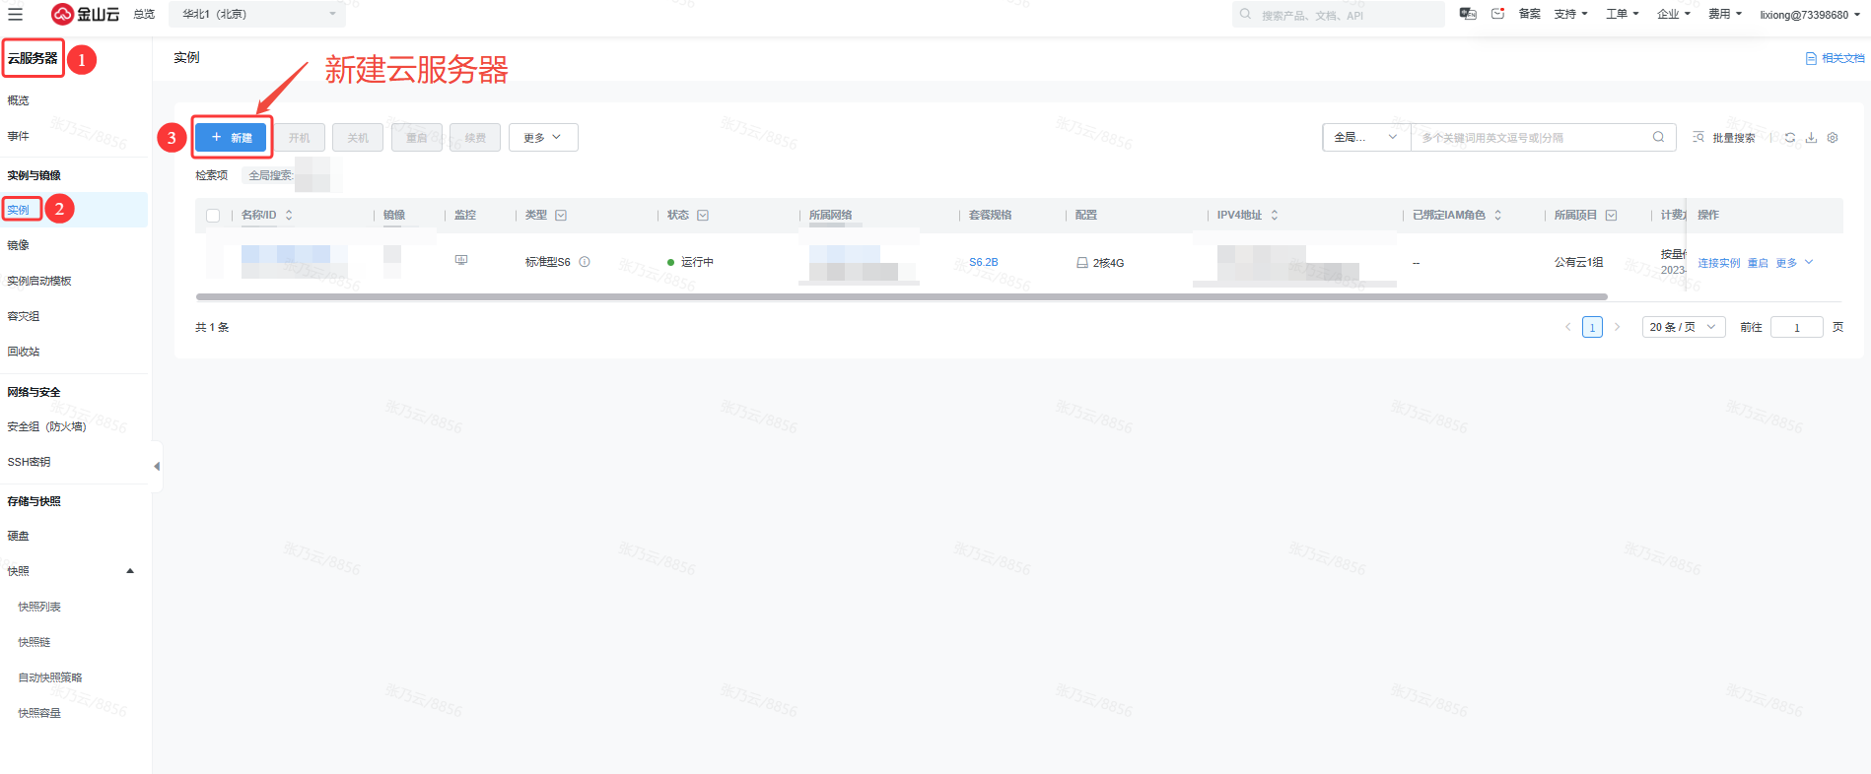Open the 相关文档 link
This screenshot has height=774, width=1871.
(1843, 58)
